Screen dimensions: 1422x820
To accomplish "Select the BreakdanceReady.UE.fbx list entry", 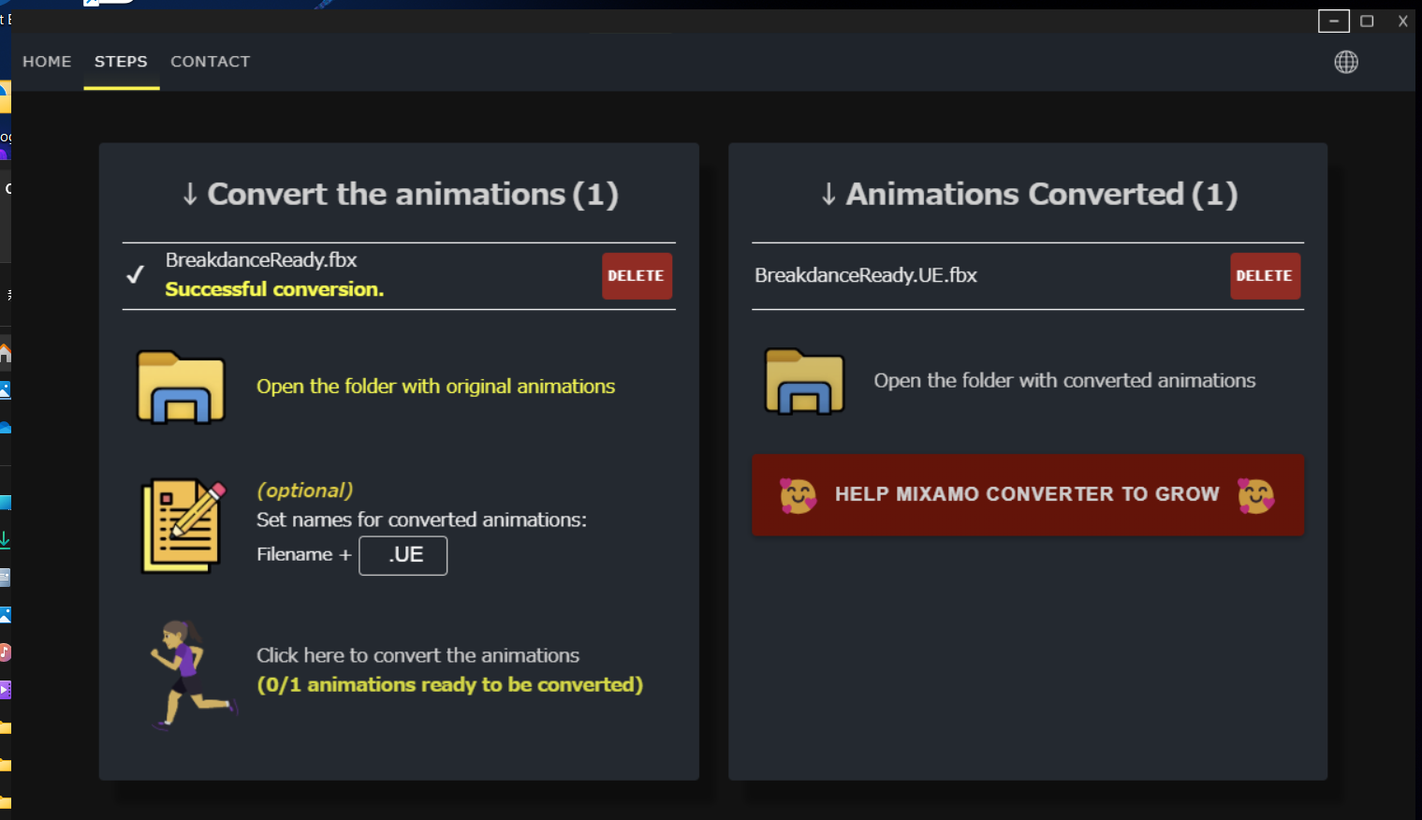I will 866,275.
